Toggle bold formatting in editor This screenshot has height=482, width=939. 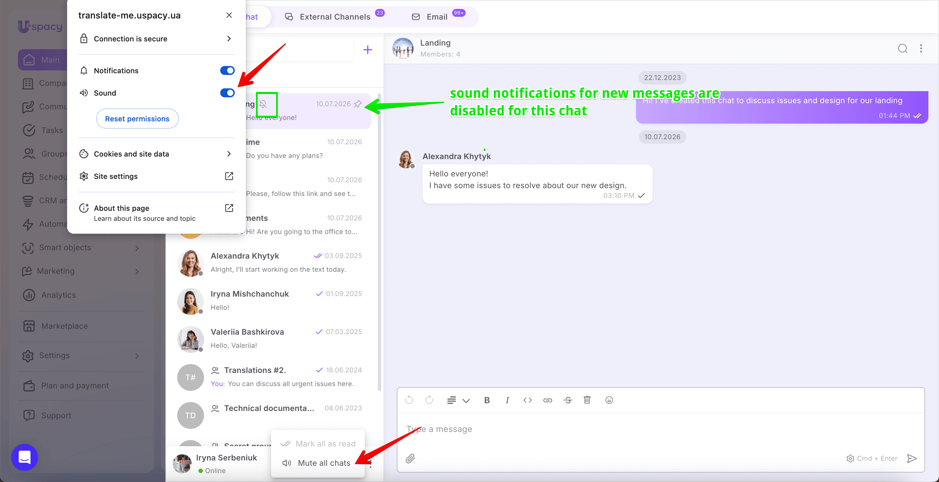487,400
